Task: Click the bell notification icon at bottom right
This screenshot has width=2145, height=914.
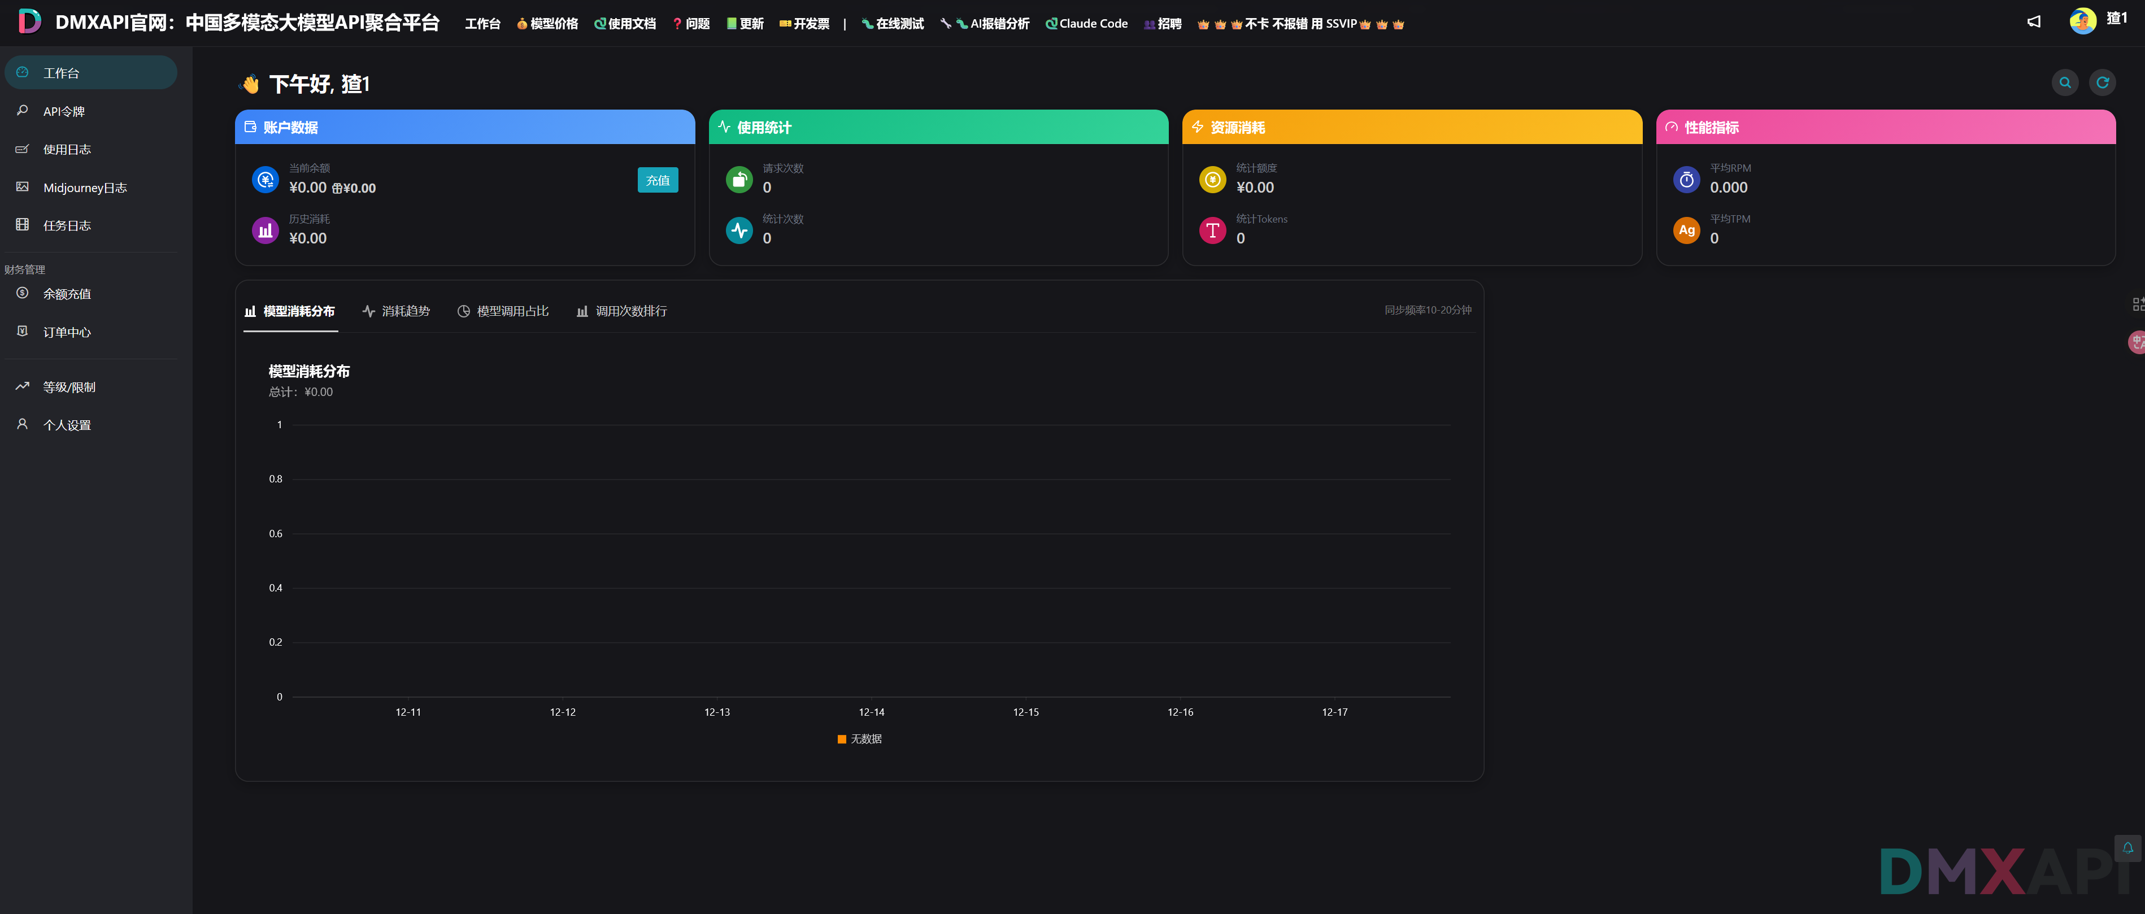Action: [2127, 847]
